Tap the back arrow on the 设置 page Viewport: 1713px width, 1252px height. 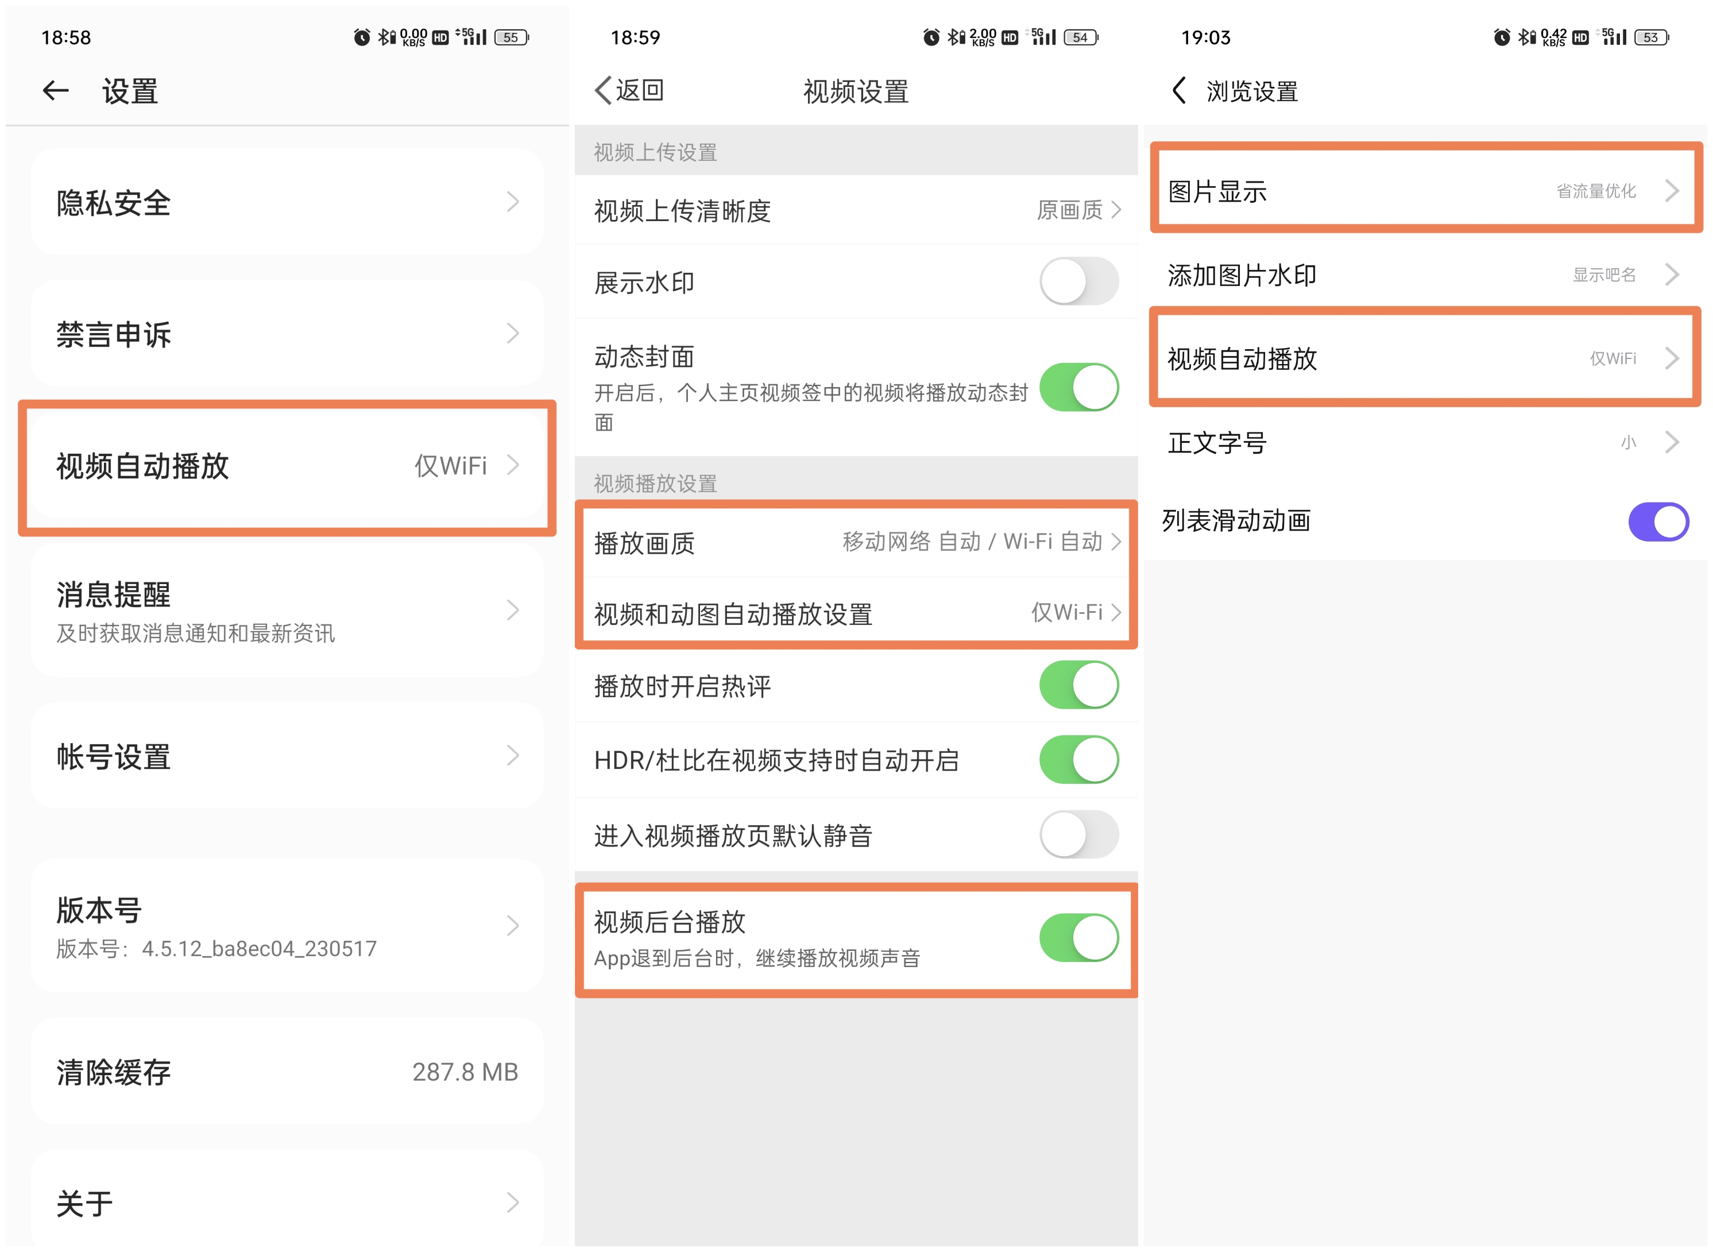pyautogui.click(x=55, y=90)
